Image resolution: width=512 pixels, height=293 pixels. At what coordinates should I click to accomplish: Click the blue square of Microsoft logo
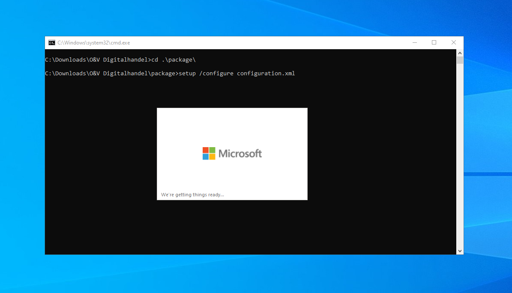206,157
